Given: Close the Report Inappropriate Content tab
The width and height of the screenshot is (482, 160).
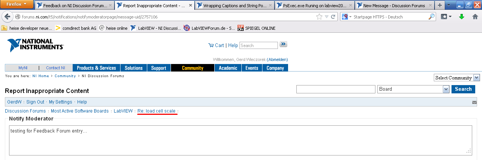Looking at the screenshot, I should tap(190, 6).
